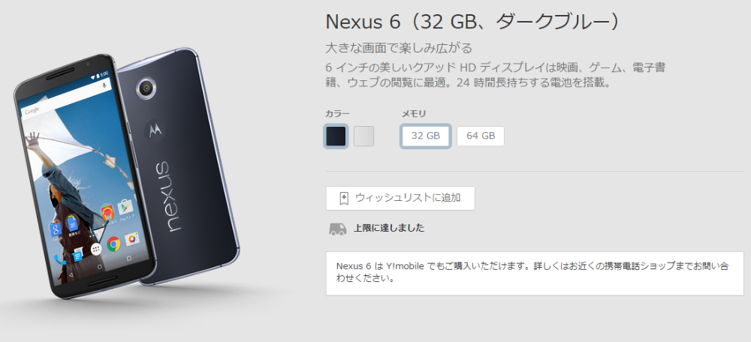
Task: Choose the white color swatch
Action: [x=364, y=136]
